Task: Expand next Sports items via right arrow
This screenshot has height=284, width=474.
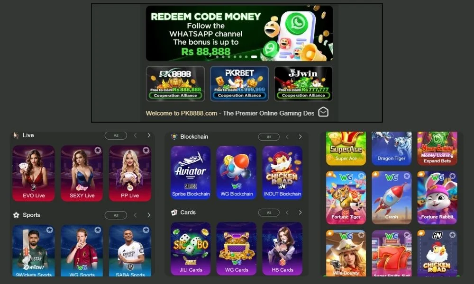Action: [149, 215]
